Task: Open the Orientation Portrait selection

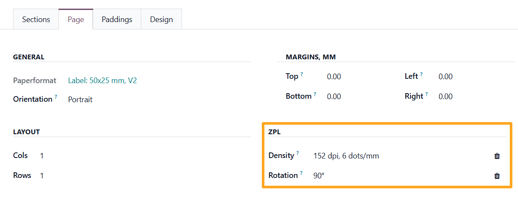Action: (x=80, y=100)
